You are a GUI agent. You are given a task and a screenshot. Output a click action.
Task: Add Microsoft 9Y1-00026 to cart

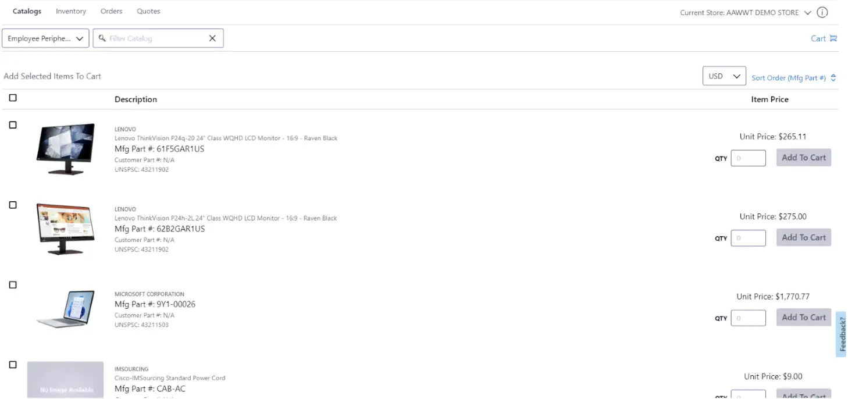[804, 317]
